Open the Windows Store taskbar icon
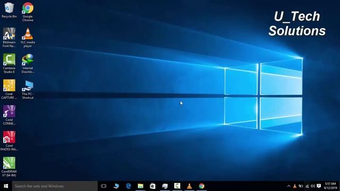The image size is (340, 191). click(152, 186)
